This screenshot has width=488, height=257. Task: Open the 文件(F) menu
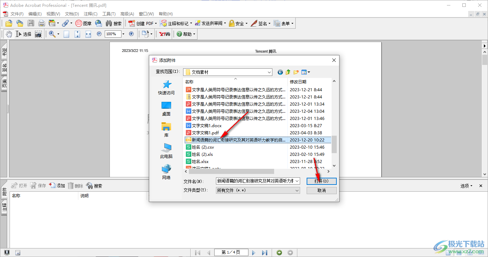click(17, 14)
